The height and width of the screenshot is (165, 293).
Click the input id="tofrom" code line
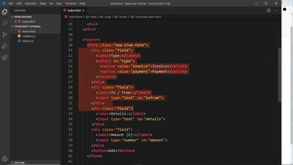tap(129, 98)
